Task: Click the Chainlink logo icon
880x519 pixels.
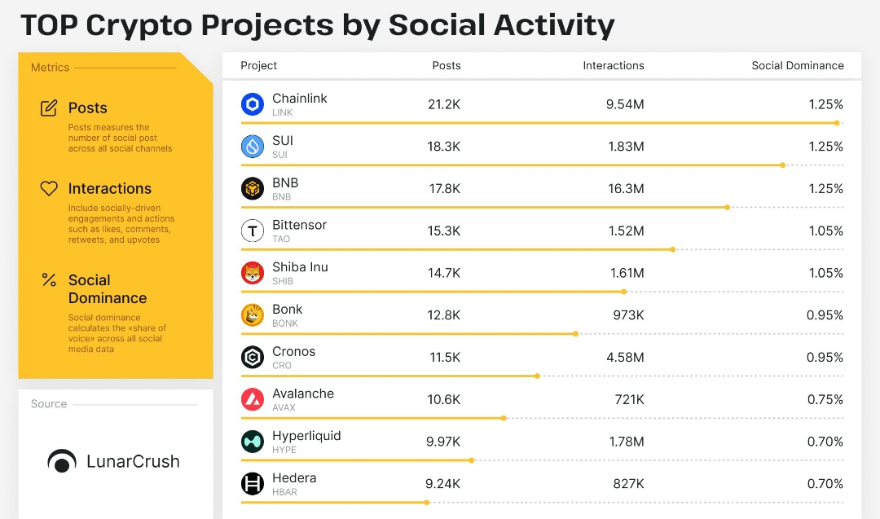Action: point(253,104)
